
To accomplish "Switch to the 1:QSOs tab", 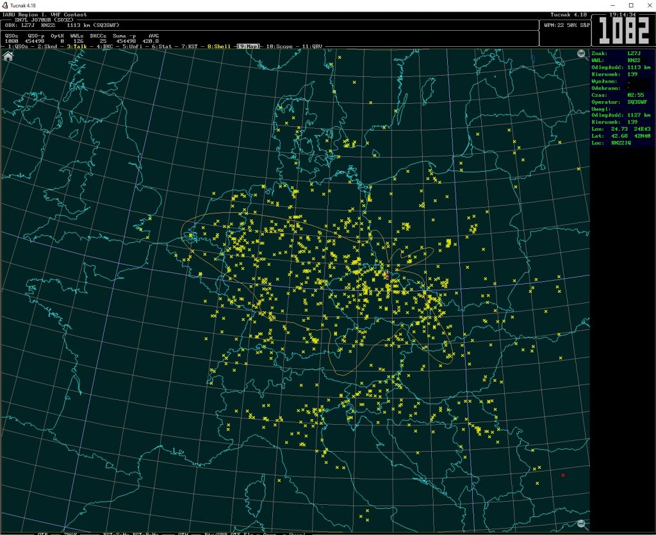I will 17,46.
